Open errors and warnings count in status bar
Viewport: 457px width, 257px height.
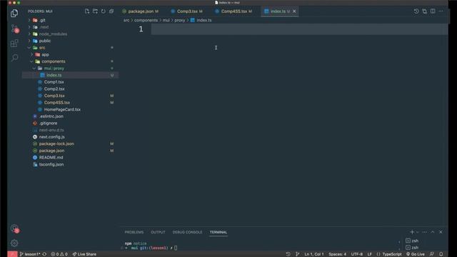point(59,254)
